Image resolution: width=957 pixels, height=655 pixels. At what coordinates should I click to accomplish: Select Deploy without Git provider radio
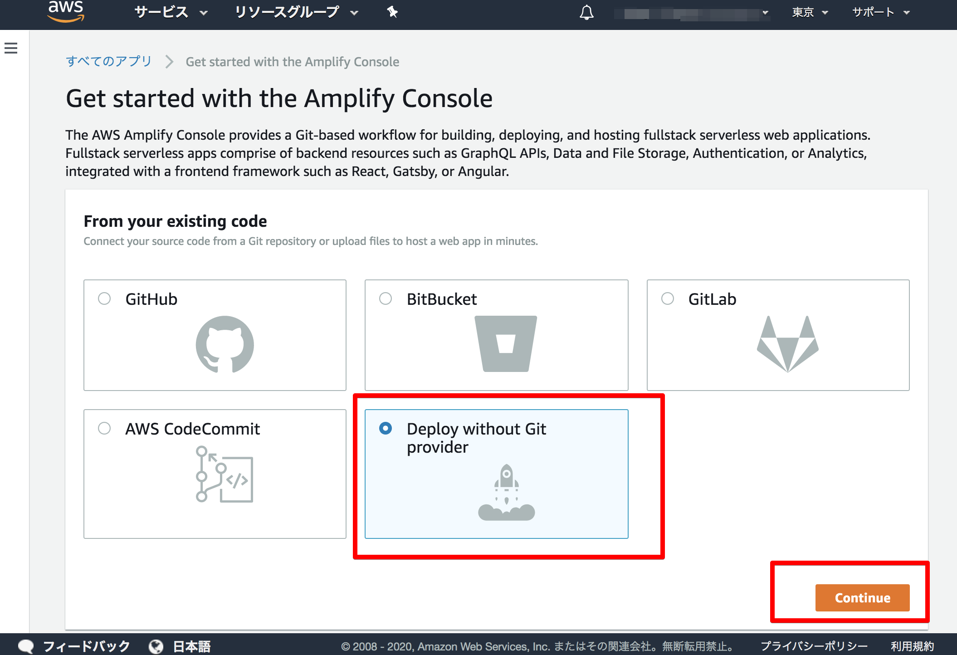[x=386, y=428]
